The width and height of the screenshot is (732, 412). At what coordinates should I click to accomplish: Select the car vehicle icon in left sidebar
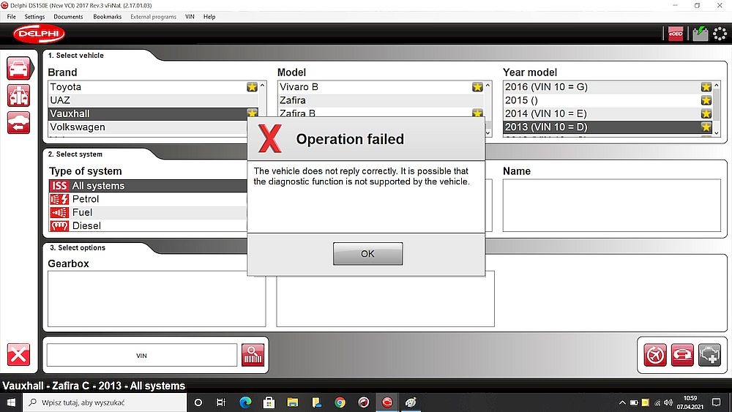click(18, 68)
